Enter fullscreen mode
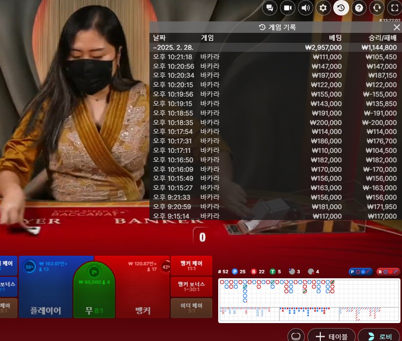Image resolution: width=402 pixels, height=341 pixels. tap(394, 7)
